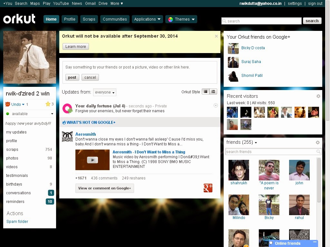Go to the Home tab

(x=51, y=19)
